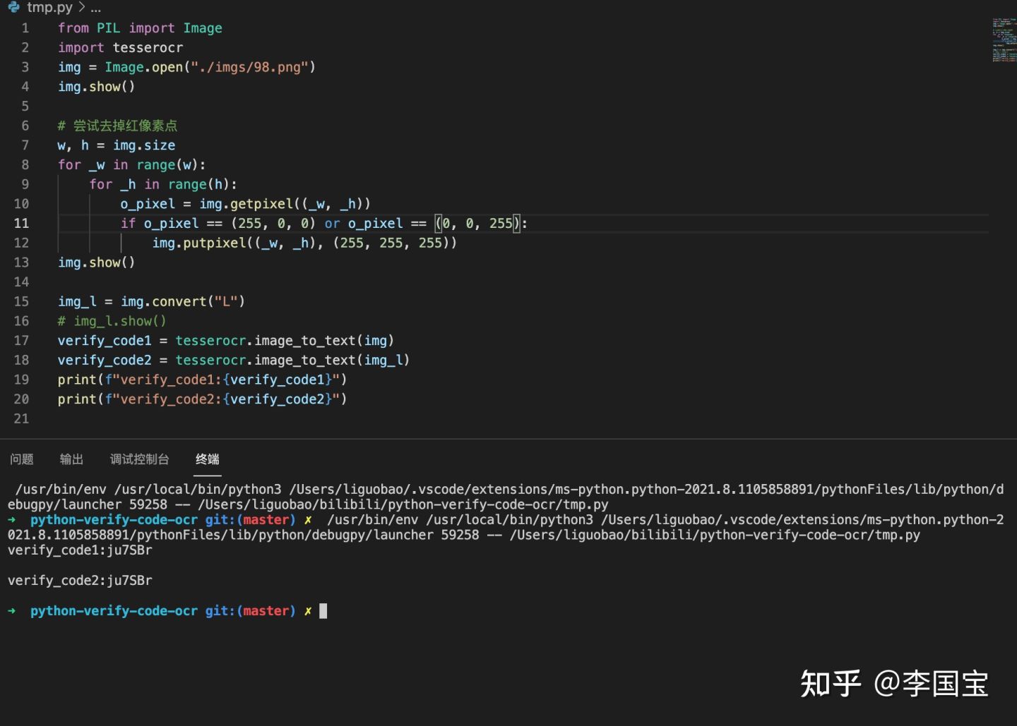Click the code minimap overview
Image resolution: width=1017 pixels, height=726 pixels.
point(1004,40)
